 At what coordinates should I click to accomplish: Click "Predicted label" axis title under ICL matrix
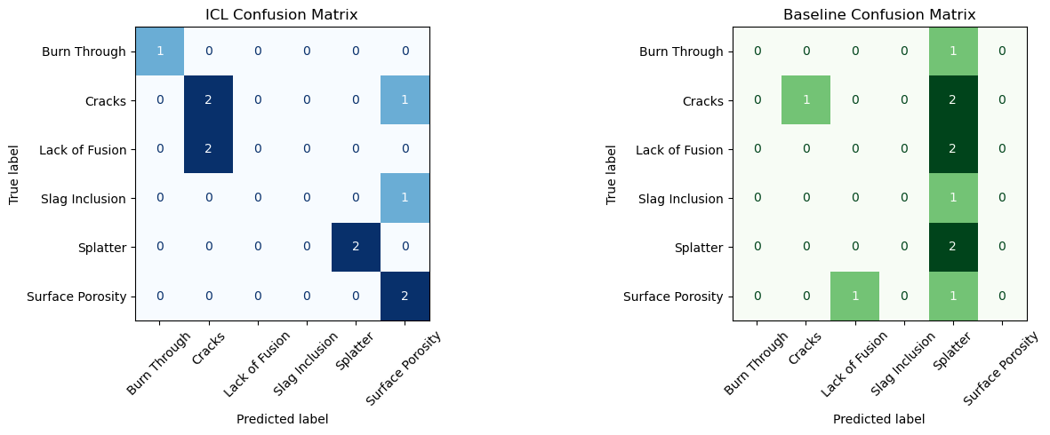pos(282,419)
